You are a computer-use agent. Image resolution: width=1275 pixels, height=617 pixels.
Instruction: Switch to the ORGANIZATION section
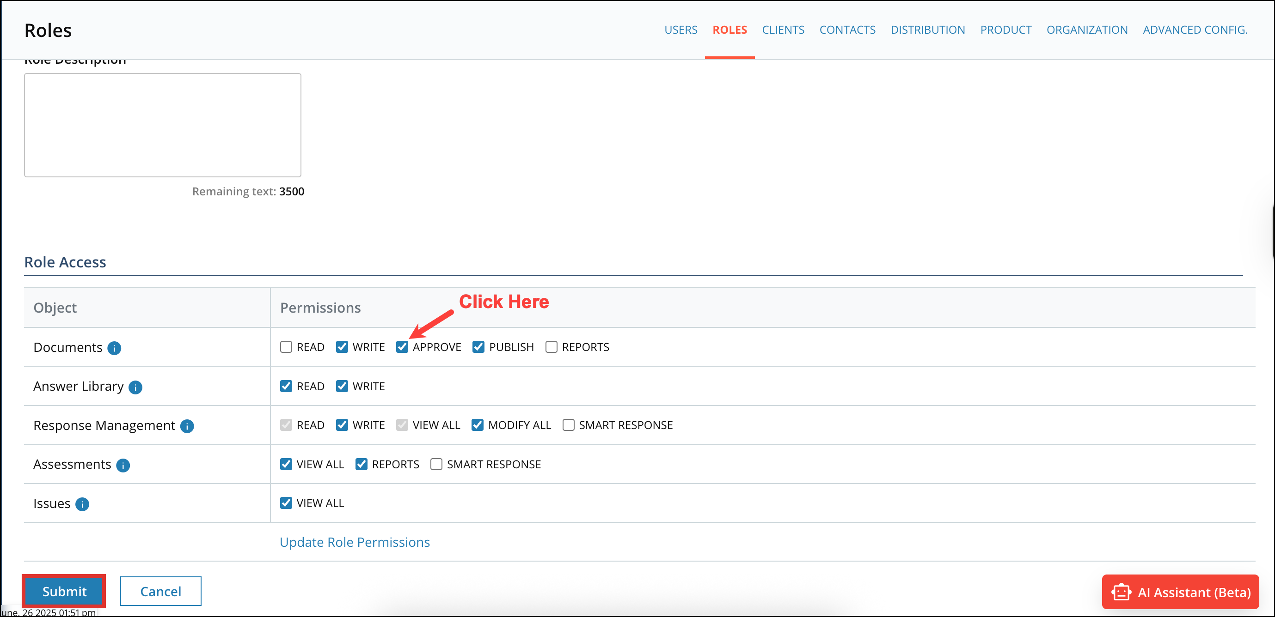pos(1087,30)
